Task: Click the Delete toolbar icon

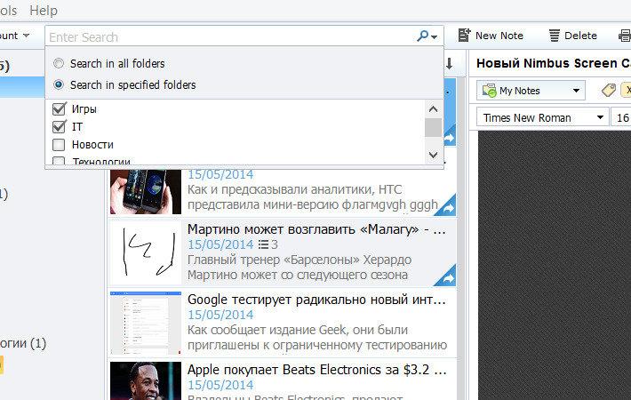Action: pos(555,36)
